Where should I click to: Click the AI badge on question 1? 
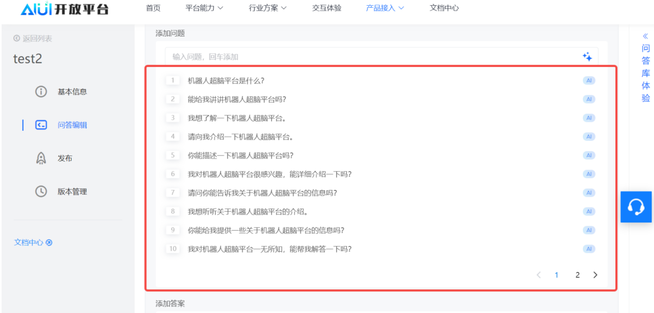(588, 81)
